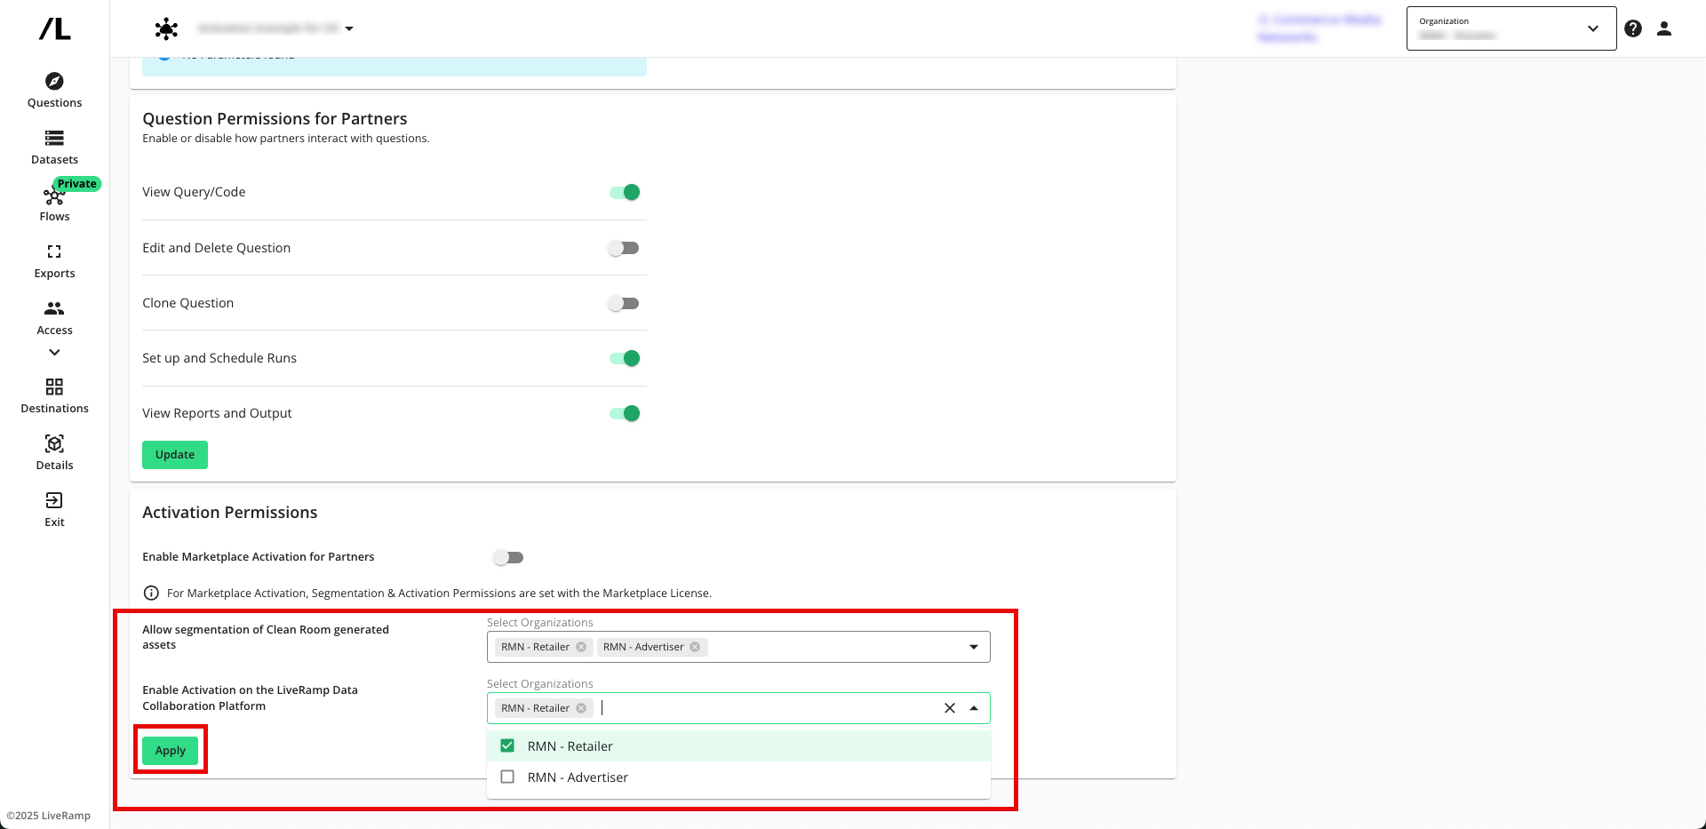Screen dimensions: 1706x829
Task: Click the Apply button
Action: coord(171,751)
